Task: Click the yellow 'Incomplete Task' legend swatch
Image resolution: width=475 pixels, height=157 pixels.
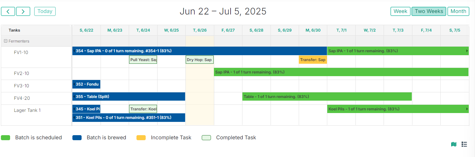Action: [141, 138]
